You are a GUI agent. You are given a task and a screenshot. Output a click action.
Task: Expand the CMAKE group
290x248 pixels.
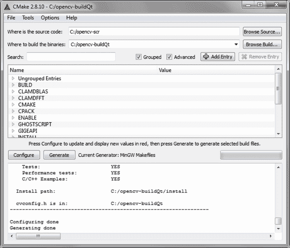point(13,105)
